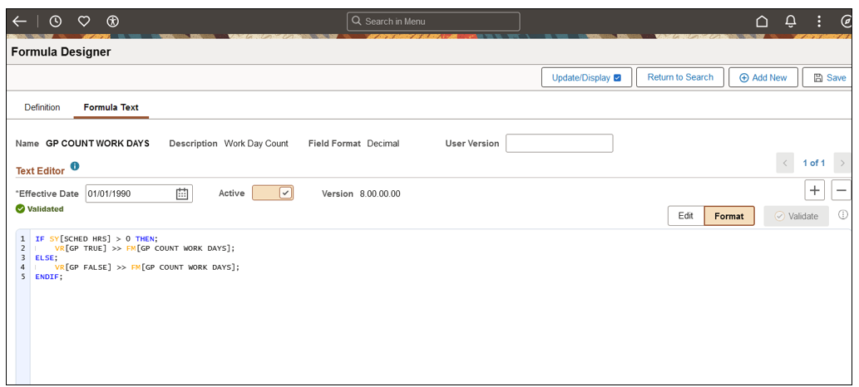Toggle the Active checkbox

[285, 193]
